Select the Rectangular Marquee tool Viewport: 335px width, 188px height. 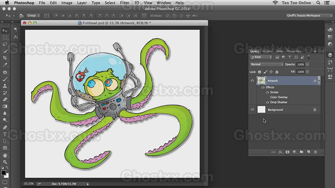coord(5,38)
